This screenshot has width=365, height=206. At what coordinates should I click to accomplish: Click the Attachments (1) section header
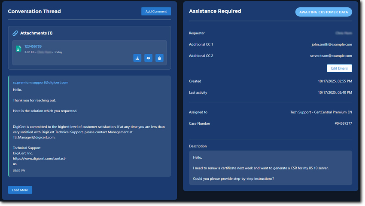(x=36, y=33)
